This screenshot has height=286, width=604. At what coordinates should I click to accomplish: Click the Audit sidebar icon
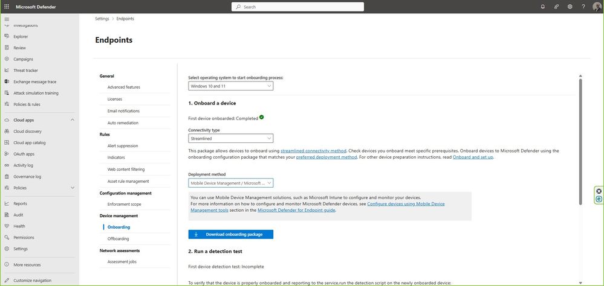pos(7,215)
